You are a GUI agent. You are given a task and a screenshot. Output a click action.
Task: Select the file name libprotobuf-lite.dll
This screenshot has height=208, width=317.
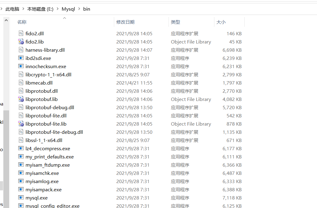click(46, 116)
